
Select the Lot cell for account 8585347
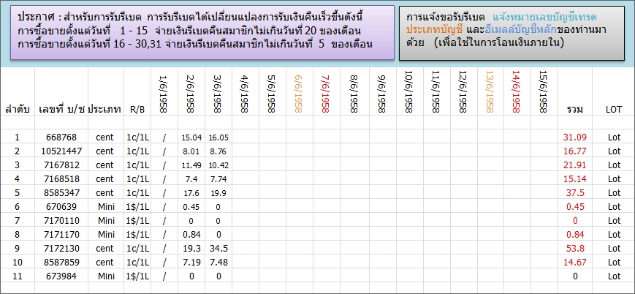[614, 192]
